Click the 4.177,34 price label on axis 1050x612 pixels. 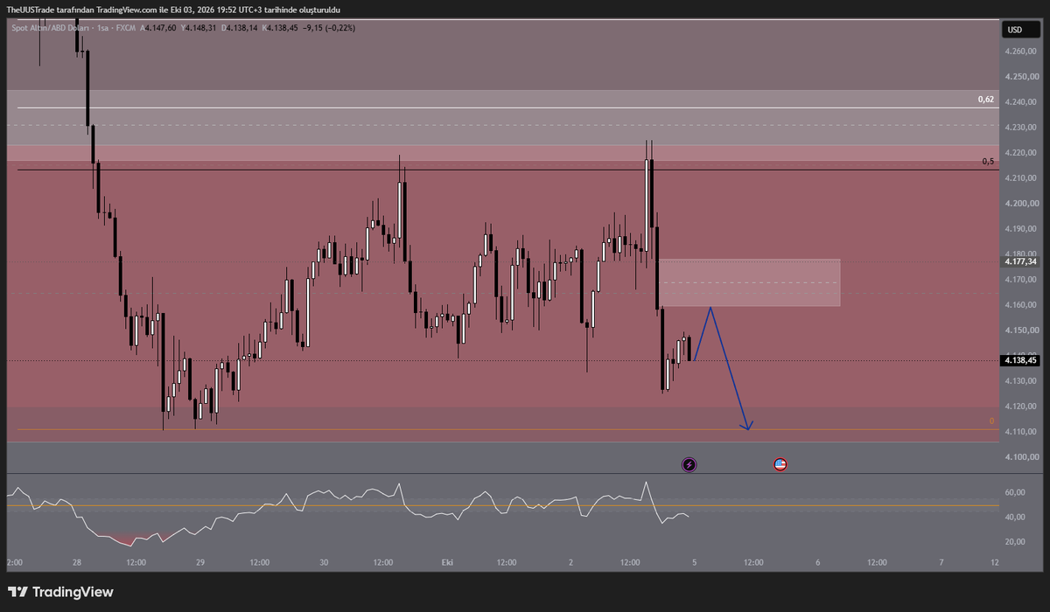(1021, 261)
